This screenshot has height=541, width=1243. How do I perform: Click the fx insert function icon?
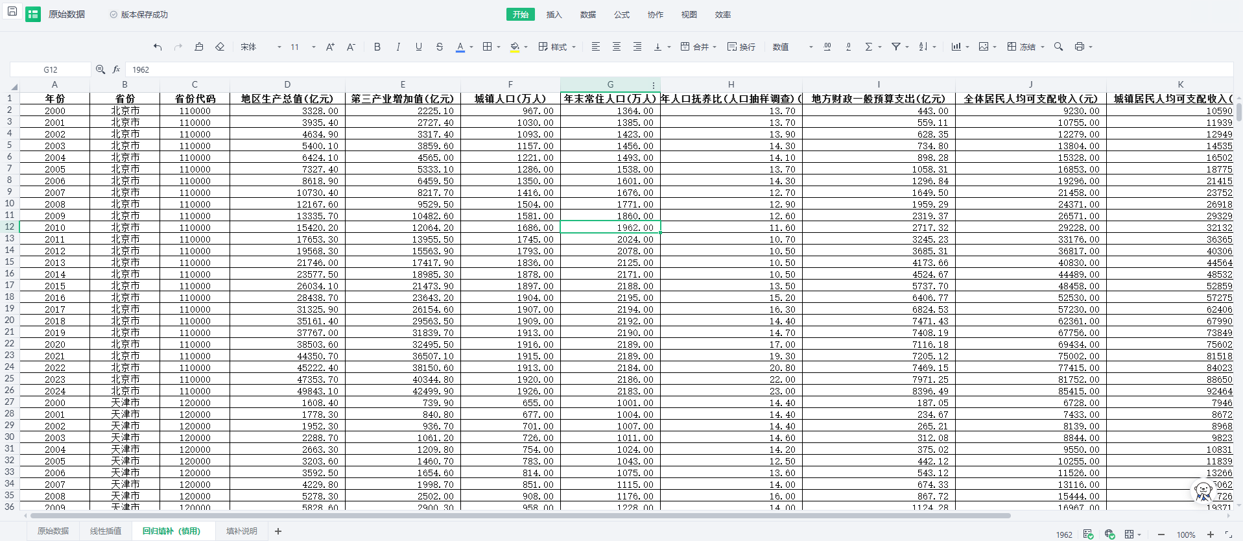117,69
